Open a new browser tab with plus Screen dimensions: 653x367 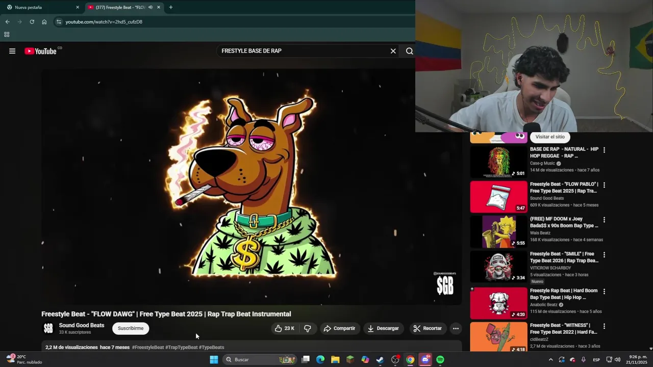(x=171, y=7)
